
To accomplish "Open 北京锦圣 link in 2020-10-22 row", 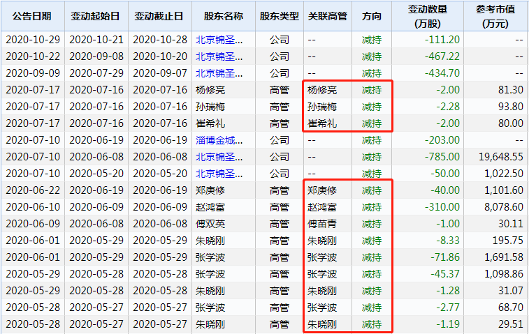I will point(219,56).
